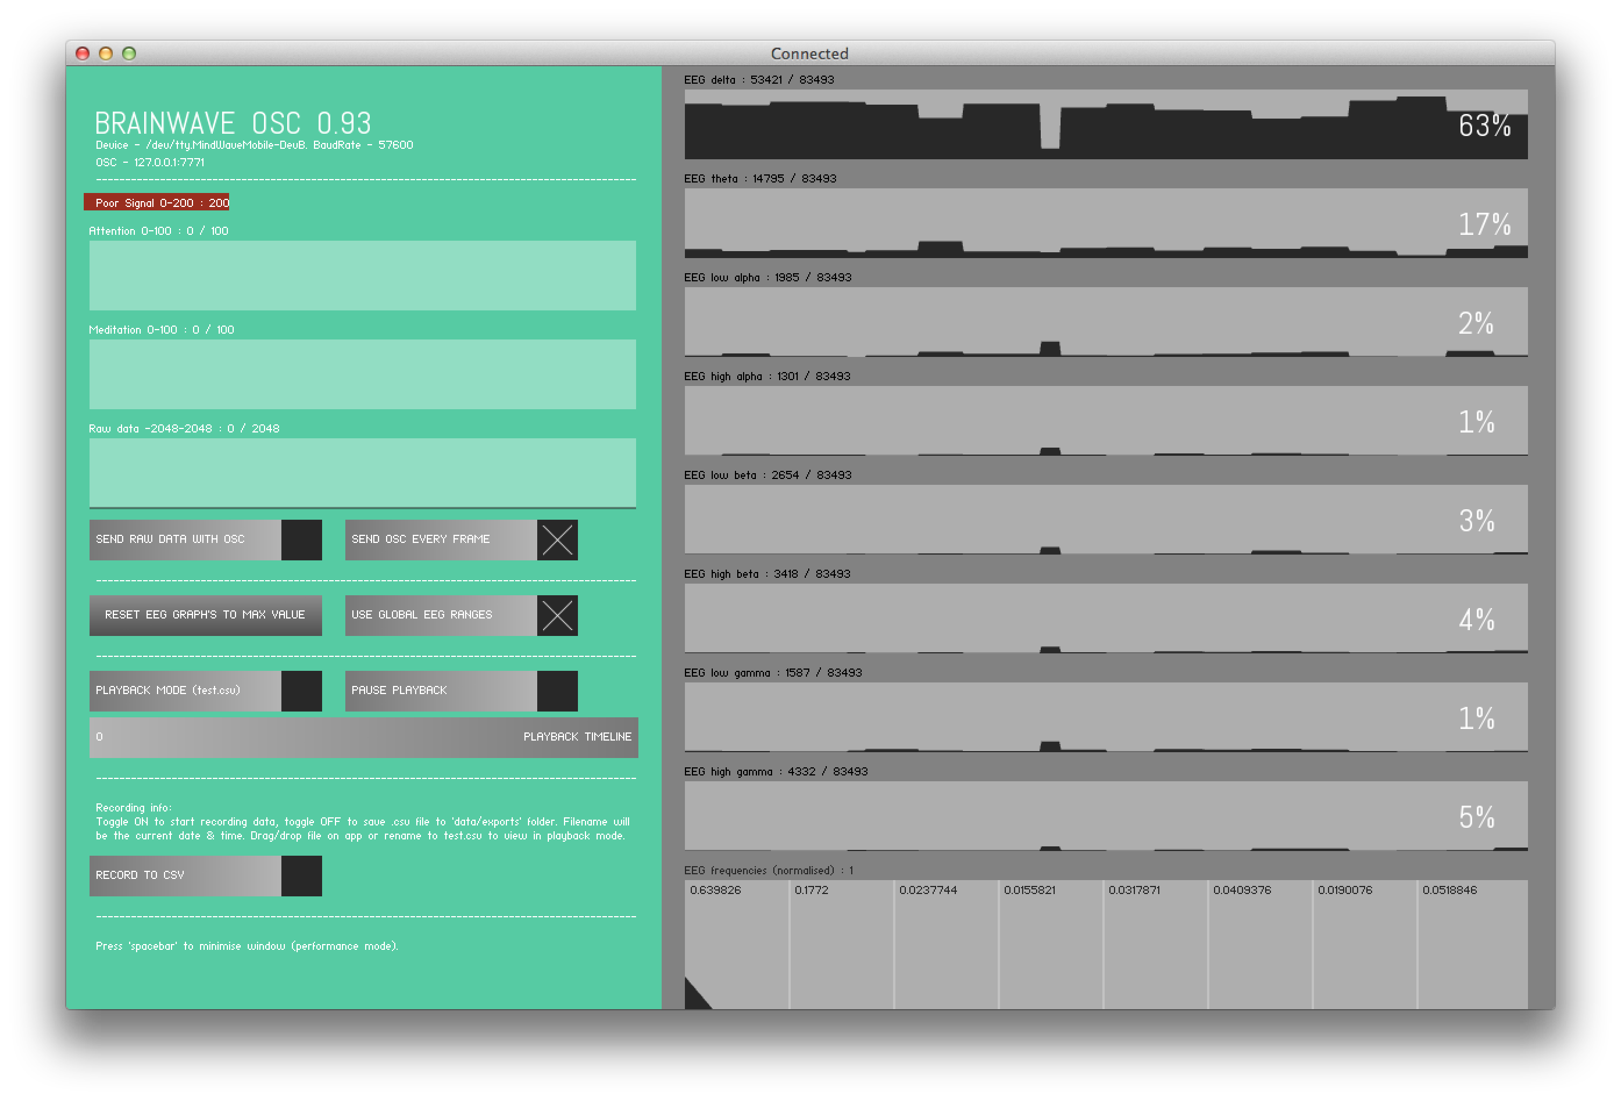Click the 'EEG low alpha : 1985' label
This screenshot has height=1101, width=1621.
(x=768, y=277)
